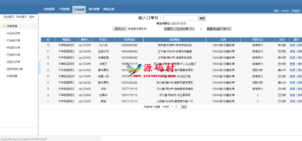
Task: Click 查看 link for order ID 12
Action: pyautogui.click(x=292, y=45)
